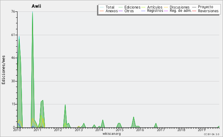
Task: Click the x-axis year label 2012
Action: pos(58,130)
